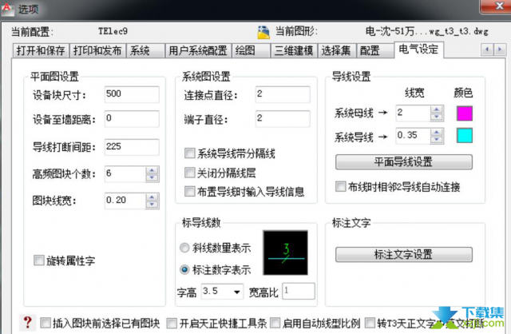Viewport: 511px width, 334px height.
Task: Click the red question mark help icon
Action: coord(28,322)
